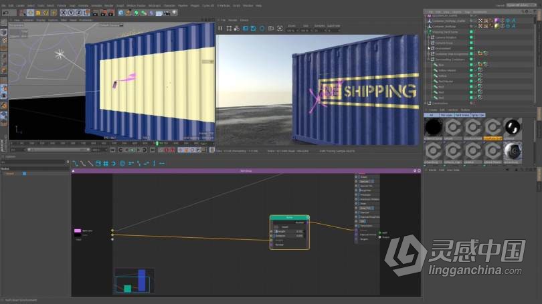This screenshot has height=304, width=542.
Task: Select the Blue object in object manager
Action: [x=441, y=65]
